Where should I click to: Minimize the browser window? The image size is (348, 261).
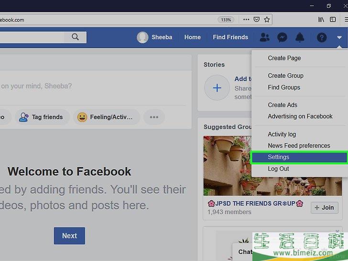tap(312, 6)
